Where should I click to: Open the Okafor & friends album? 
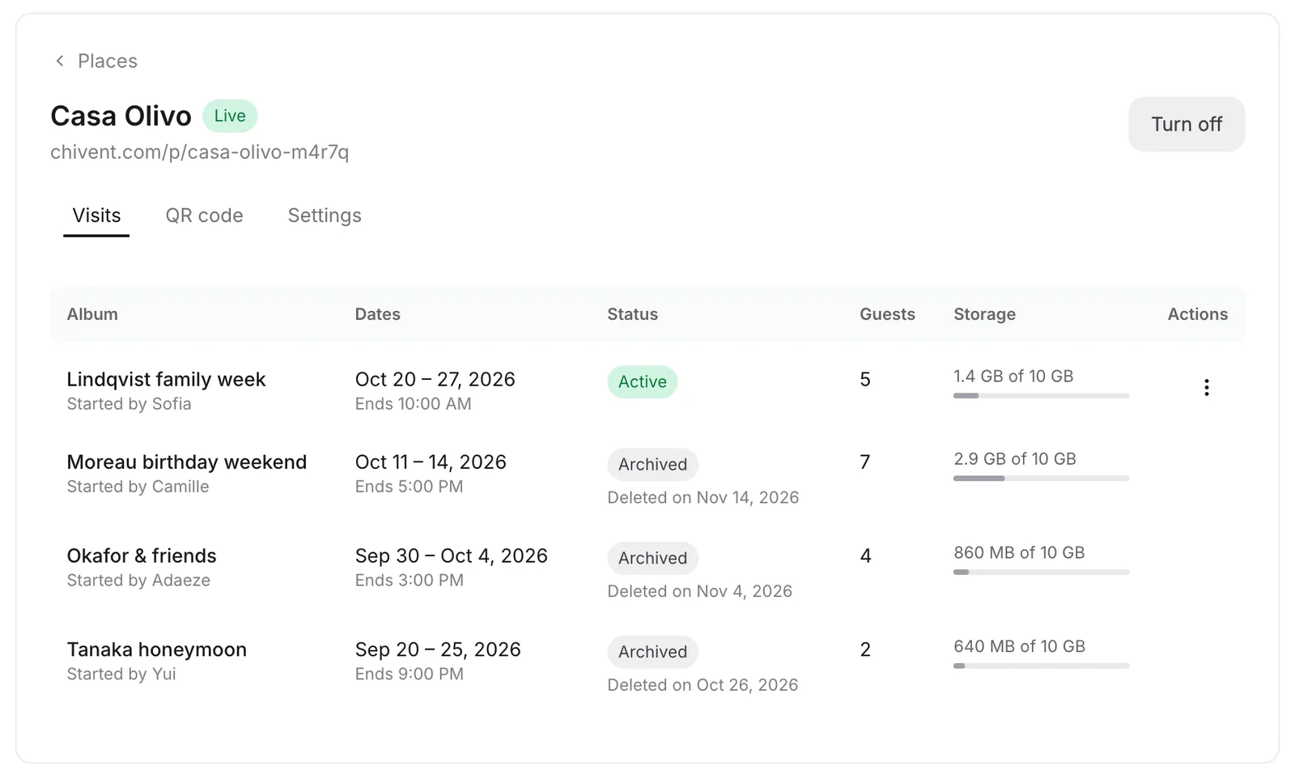coord(142,556)
